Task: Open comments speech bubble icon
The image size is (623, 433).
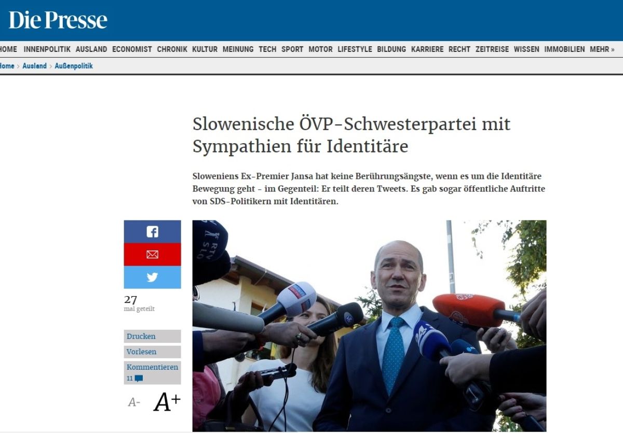Action: point(139,379)
